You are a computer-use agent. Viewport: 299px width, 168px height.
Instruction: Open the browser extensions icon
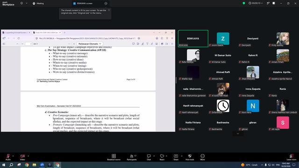pos(162,38)
